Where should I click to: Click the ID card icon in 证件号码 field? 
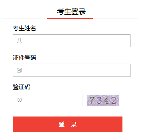click(20, 70)
